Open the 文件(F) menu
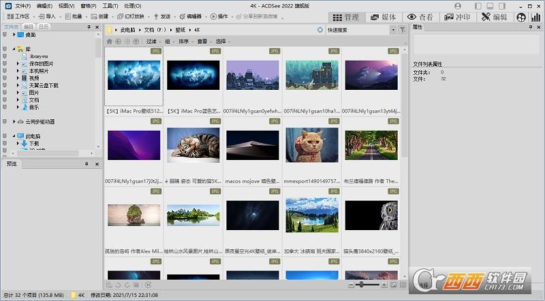Image resolution: width=545 pixels, height=301 pixels. 23,6
